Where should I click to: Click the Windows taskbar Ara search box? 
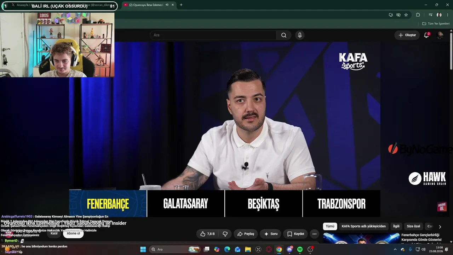point(175,249)
